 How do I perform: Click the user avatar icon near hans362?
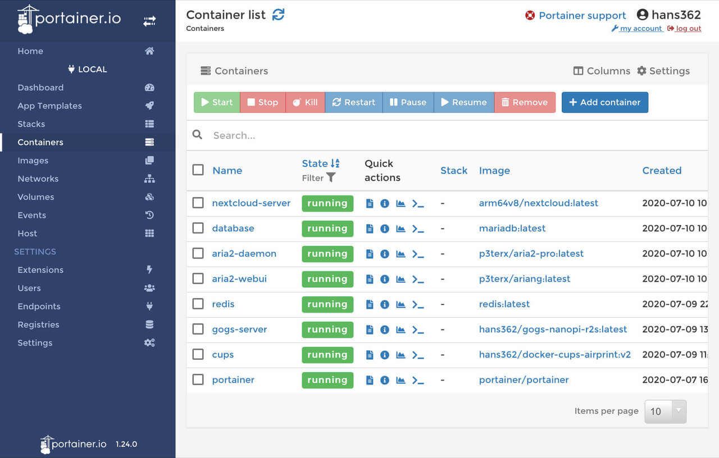(643, 15)
